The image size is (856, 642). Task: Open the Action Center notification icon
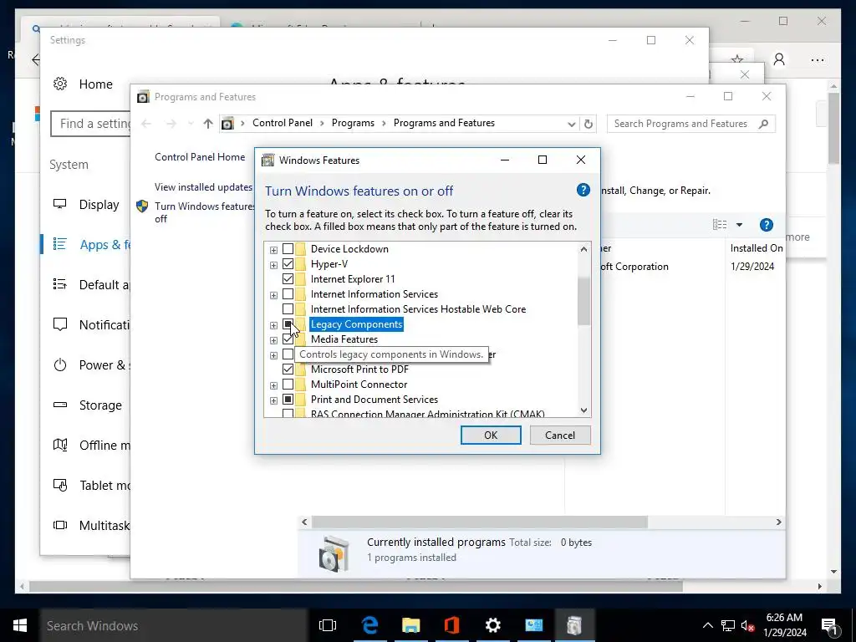point(830,625)
